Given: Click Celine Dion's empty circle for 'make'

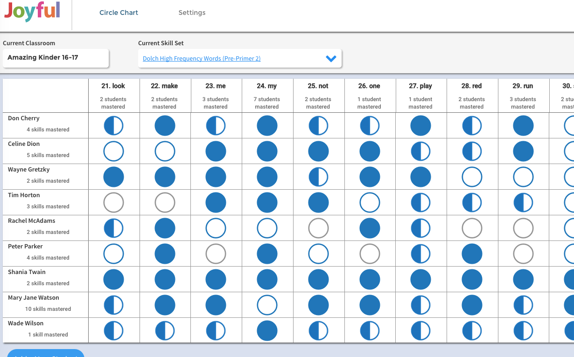Looking at the screenshot, I should coord(165,151).
